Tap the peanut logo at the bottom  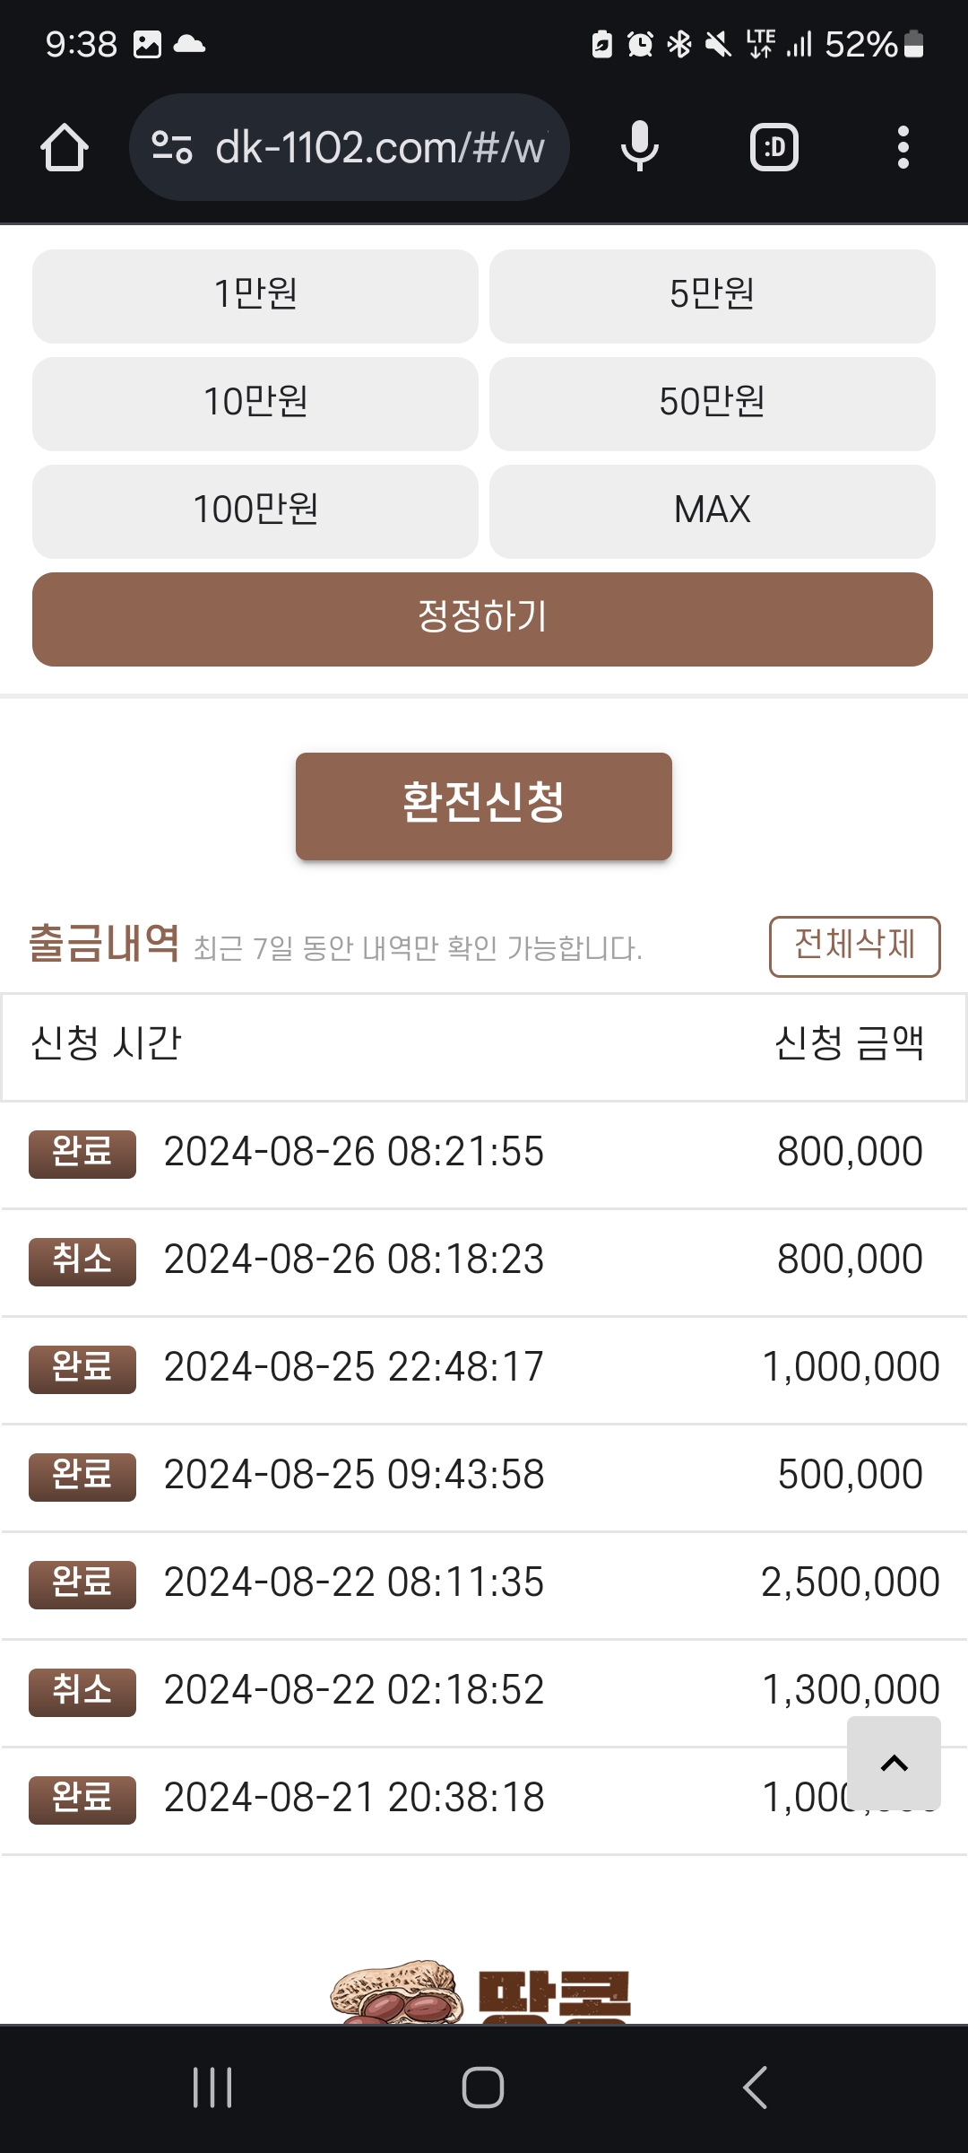tap(482, 1993)
